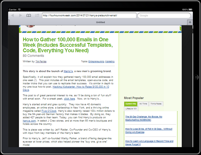Open the bookmarks book icon
The width and height of the screenshot is (201, 155).
(28, 15)
